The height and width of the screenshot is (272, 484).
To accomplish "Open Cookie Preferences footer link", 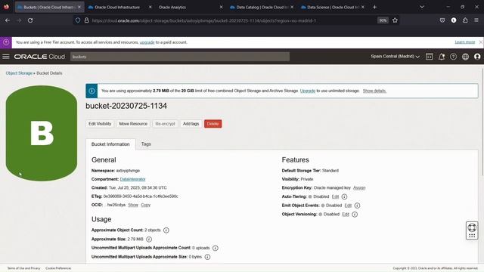I will tap(58, 268).
